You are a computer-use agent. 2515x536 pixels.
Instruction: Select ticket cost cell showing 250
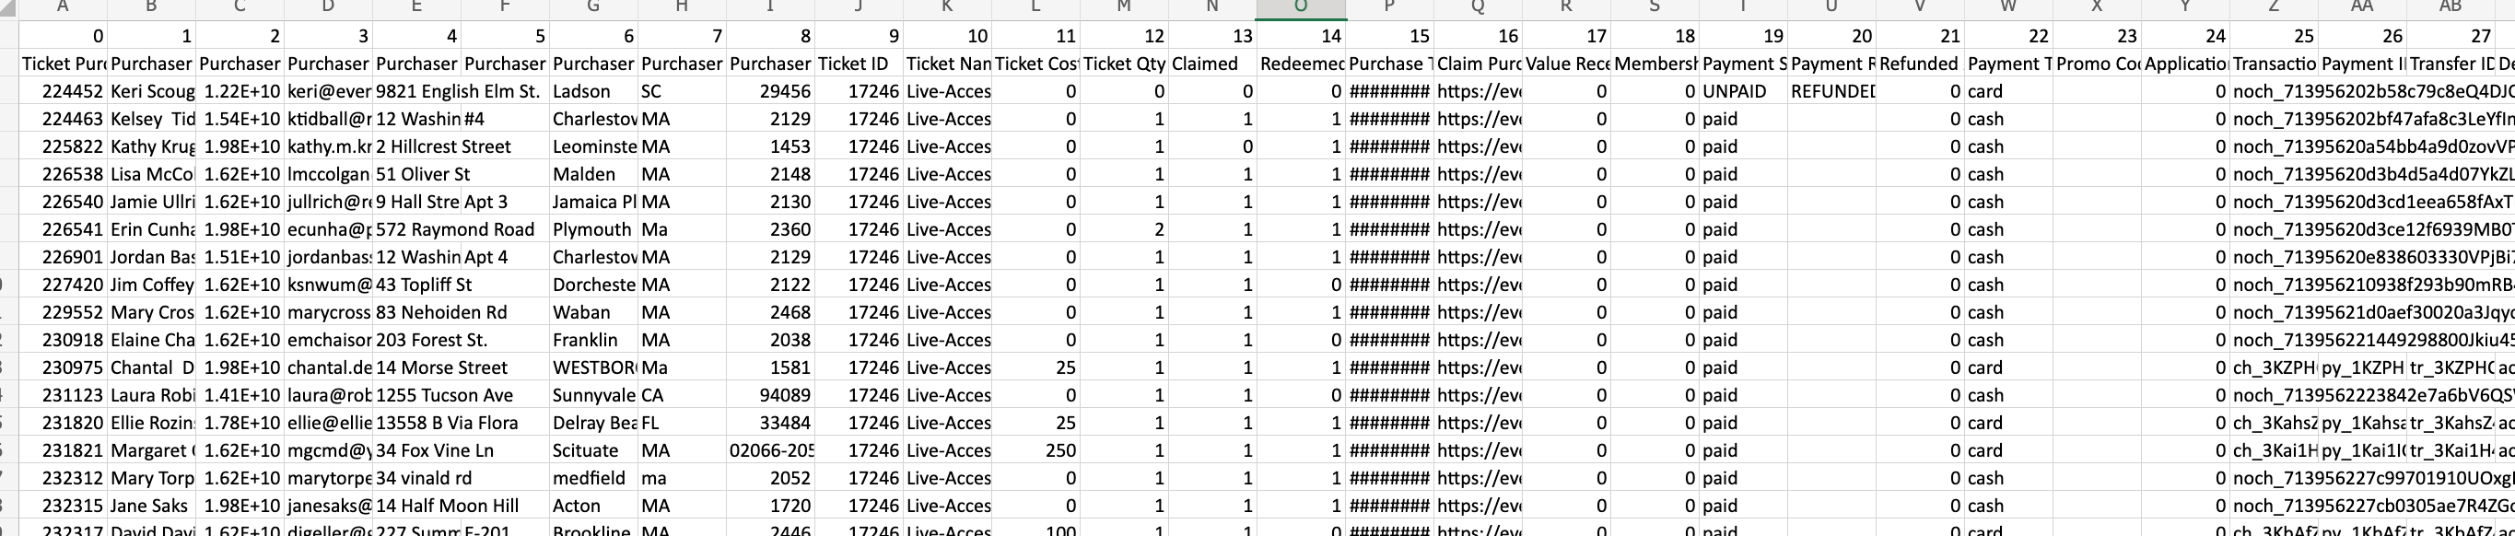click(x=1035, y=451)
